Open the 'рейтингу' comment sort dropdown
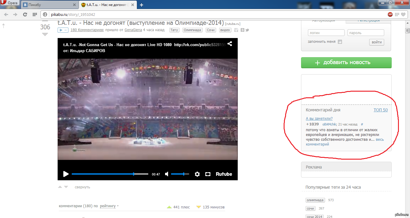The height and width of the screenshot is (218, 410). coord(109,206)
